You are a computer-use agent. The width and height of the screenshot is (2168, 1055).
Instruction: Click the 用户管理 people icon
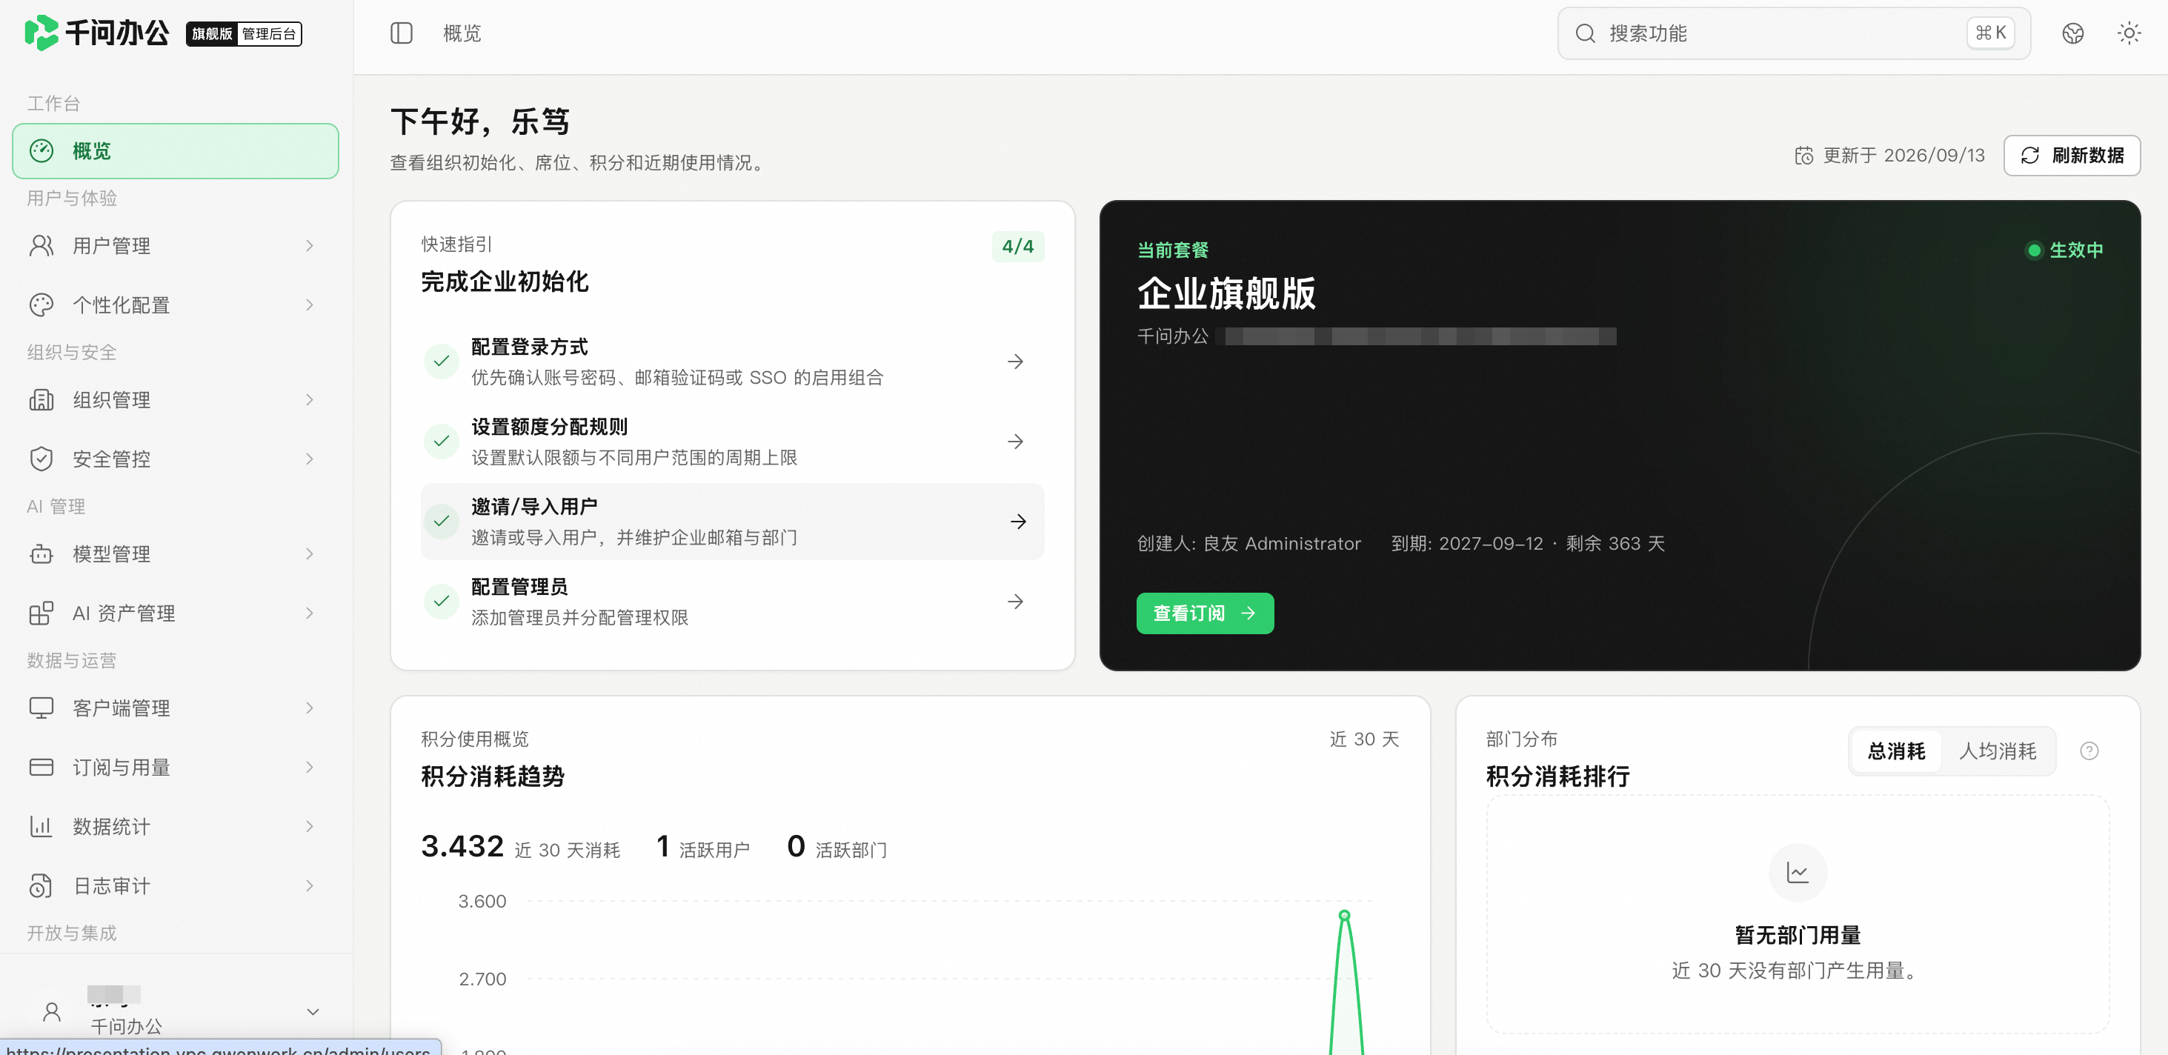(41, 246)
